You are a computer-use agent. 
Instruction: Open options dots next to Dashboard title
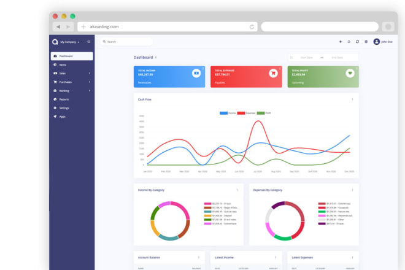(156, 57)
